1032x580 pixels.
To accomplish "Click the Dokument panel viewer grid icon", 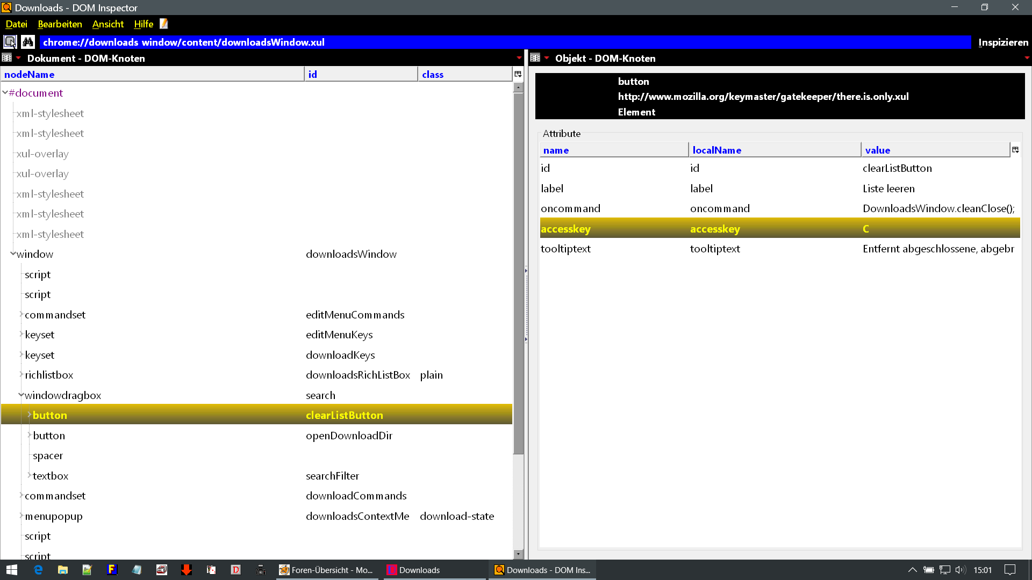I will coord(7,58).
